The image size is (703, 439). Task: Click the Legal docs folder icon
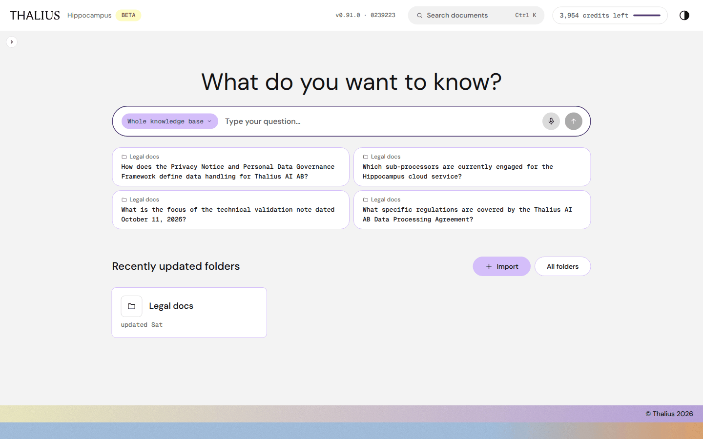tap(131, 306)
